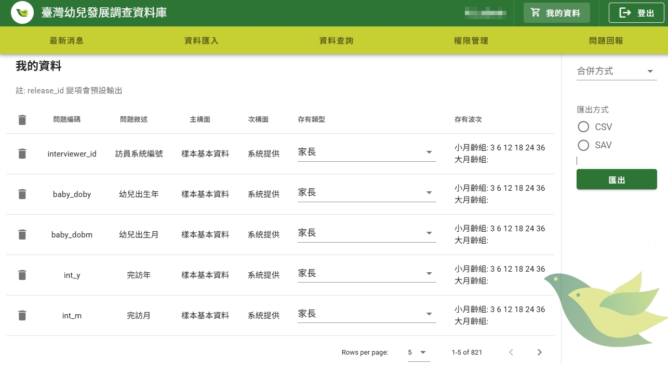
Task: Open the 合併方式 dropdown
Action: (616, 72)
